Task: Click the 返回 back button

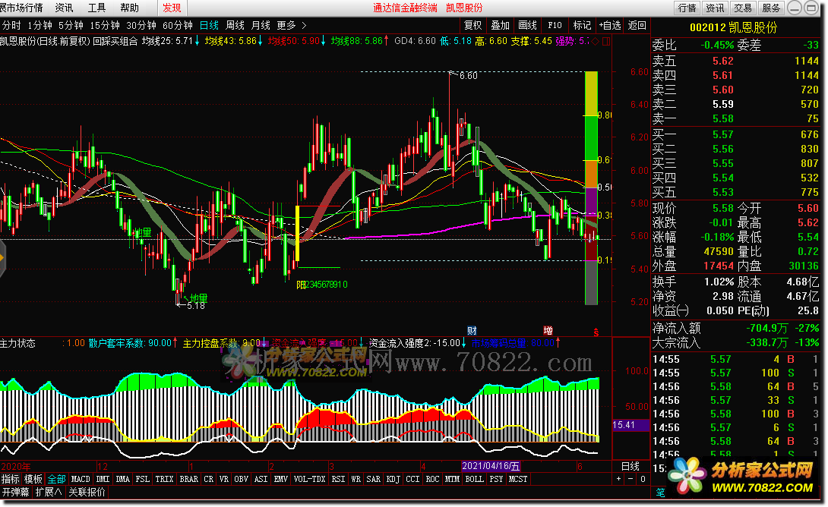Action: [637, 25]
